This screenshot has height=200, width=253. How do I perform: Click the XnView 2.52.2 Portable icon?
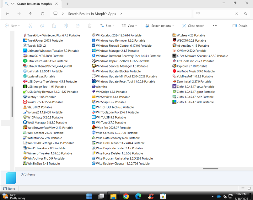point(174,50)
